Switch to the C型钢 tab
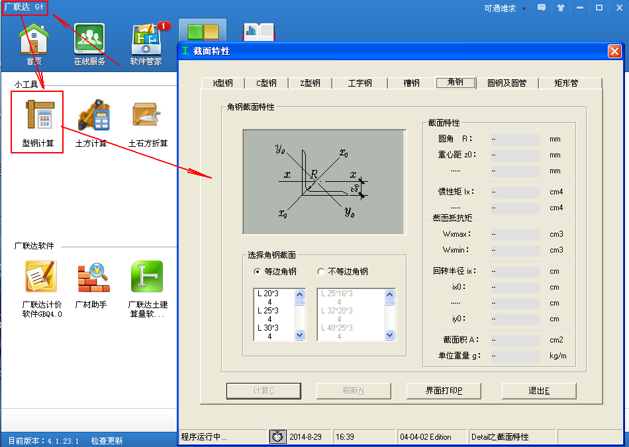 (x=266, y=83)
